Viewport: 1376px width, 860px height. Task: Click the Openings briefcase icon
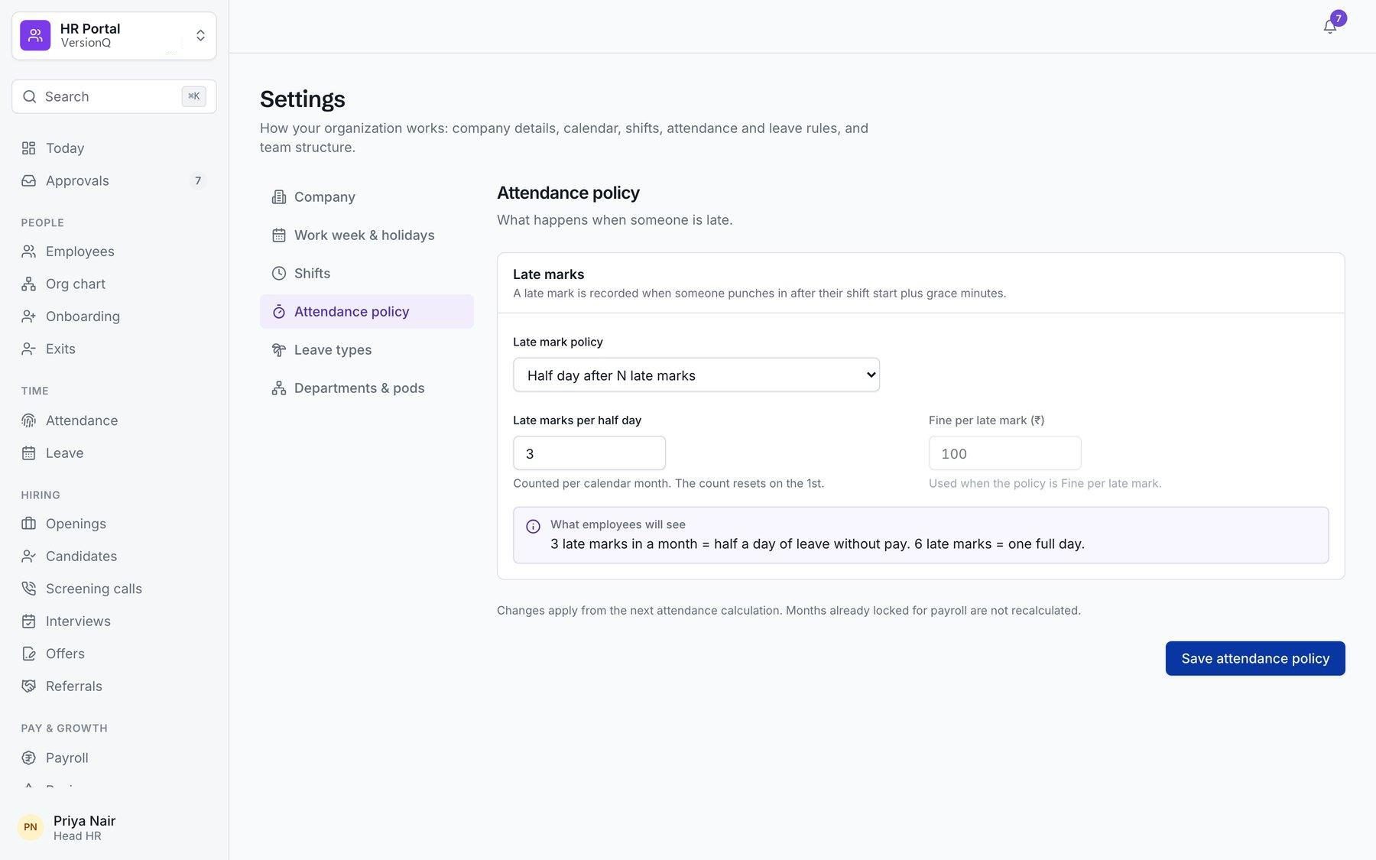click(28, 524)
